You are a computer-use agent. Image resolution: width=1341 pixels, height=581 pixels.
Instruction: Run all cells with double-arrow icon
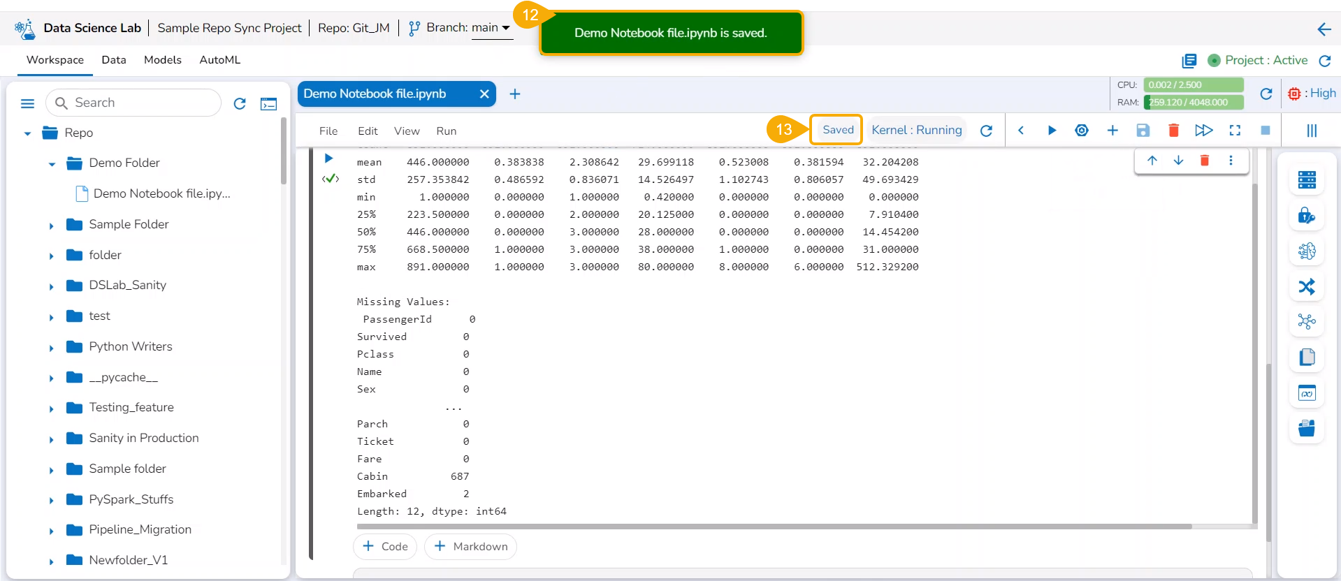tap(1203, 131)
